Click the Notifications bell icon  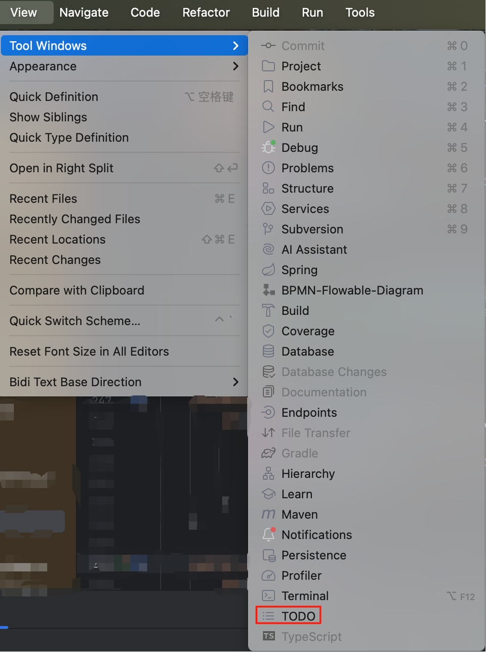pos(268,535)
